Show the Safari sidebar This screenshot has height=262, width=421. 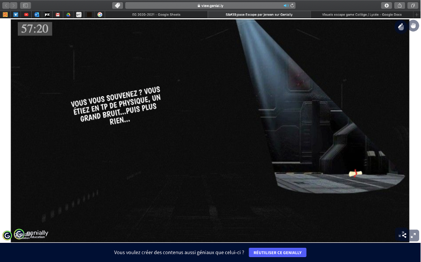pos(25,5)
